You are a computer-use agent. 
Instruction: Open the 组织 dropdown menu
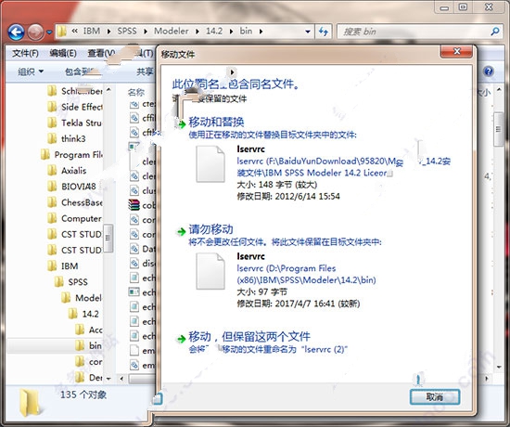31,71
